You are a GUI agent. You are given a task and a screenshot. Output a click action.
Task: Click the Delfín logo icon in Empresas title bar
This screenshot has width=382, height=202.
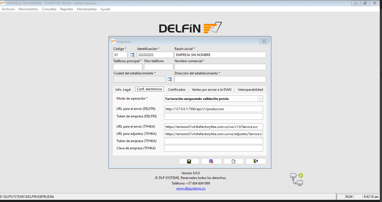113,41
